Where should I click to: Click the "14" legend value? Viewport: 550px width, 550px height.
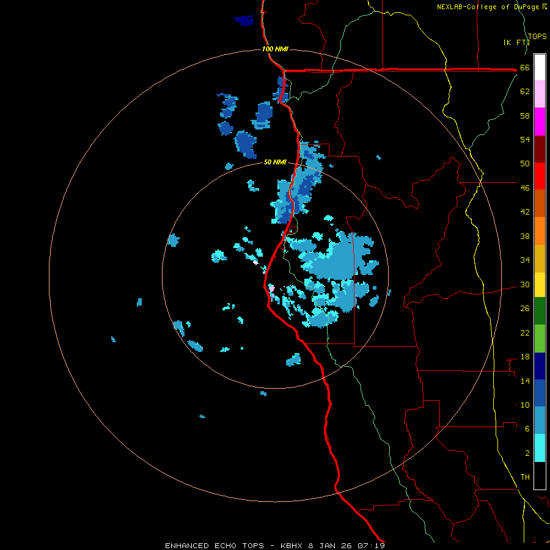pyautogui.click(x=525, y=381)
